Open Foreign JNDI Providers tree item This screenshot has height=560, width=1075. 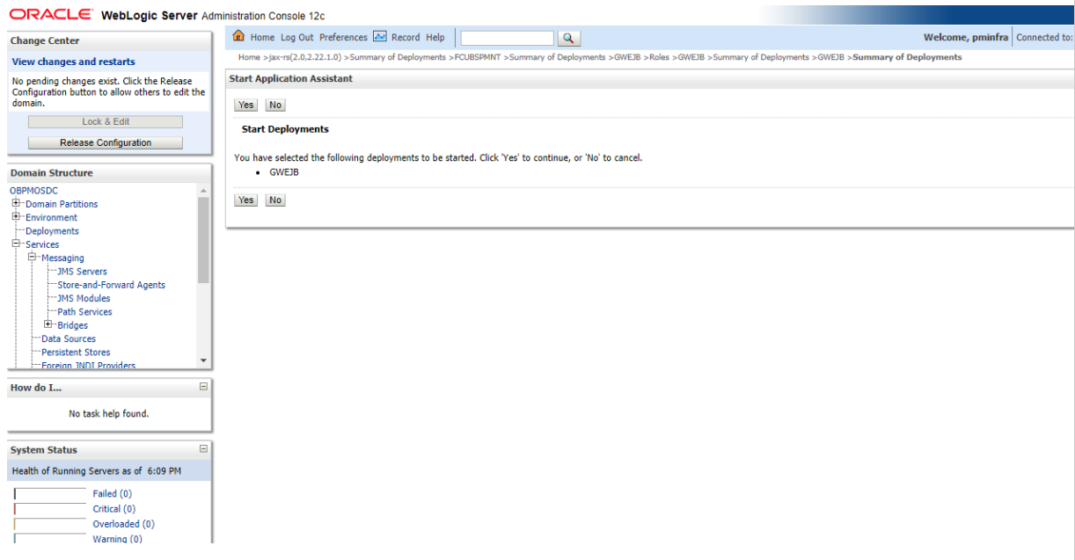(88, 365)
